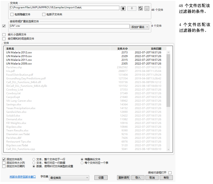Select file VA Lung Cancer.xlsx
The width and height of the screenshot is (213, 184).
(x=19, y=101)
